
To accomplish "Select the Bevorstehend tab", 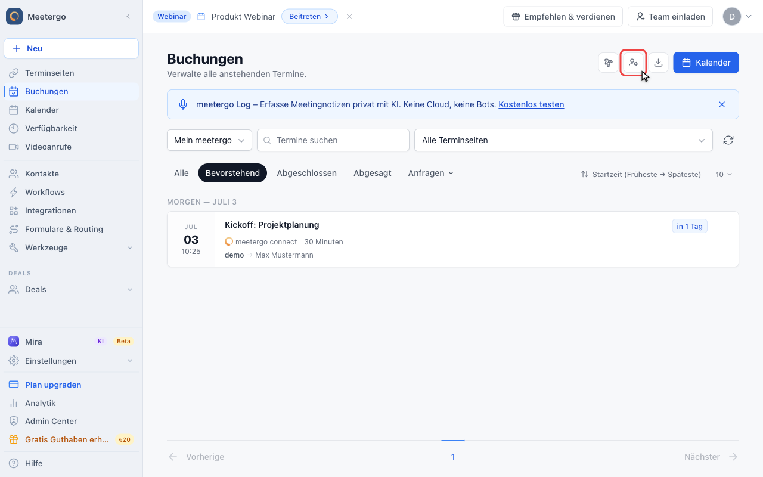I will tap(232, 173).
